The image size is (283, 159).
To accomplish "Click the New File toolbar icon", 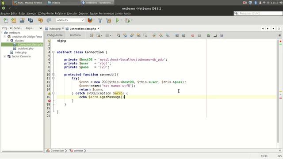I will tap(6, 20).
